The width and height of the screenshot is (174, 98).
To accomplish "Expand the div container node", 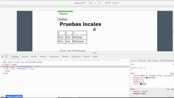I will pyautogui.click(x=5, y=69).
